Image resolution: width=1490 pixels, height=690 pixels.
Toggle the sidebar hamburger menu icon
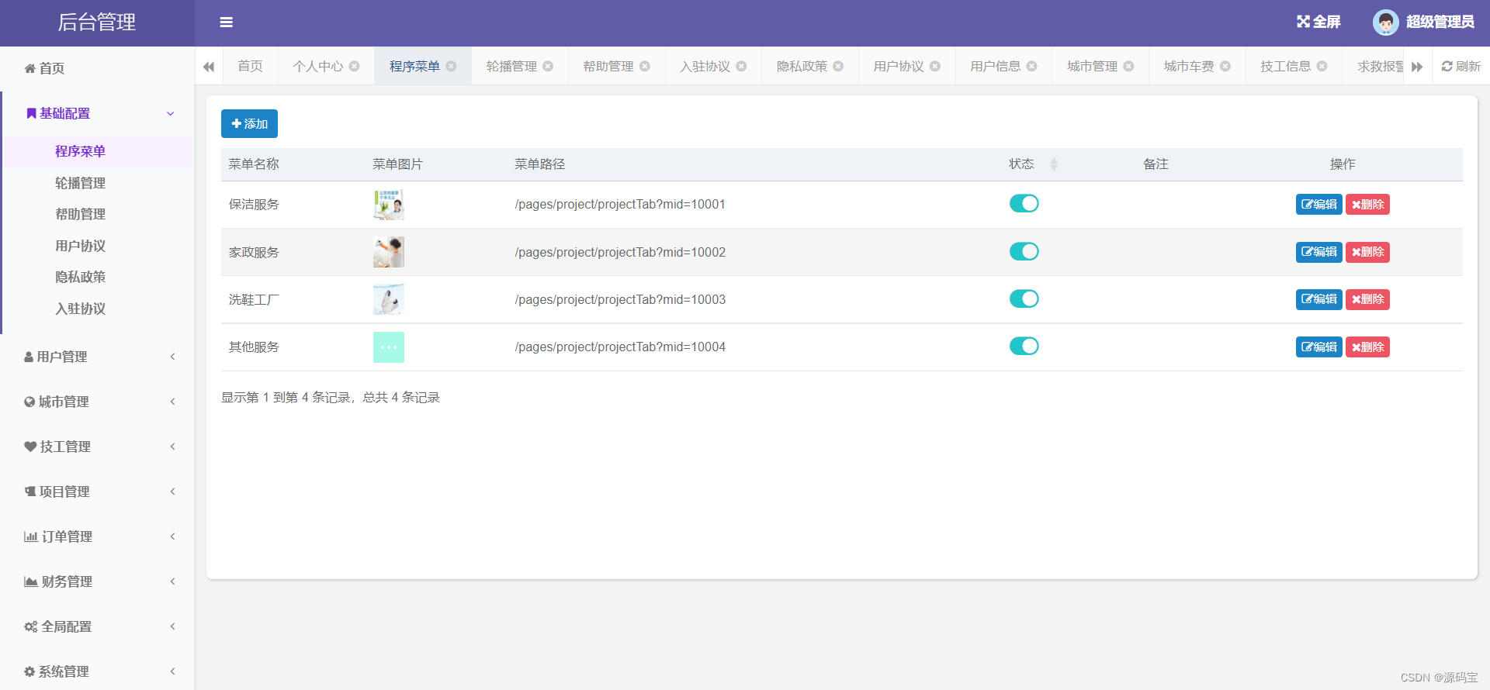[x=227, y=22]
